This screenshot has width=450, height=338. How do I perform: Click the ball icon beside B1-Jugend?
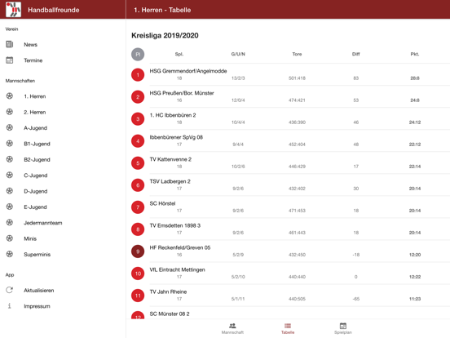click(10, 144)
